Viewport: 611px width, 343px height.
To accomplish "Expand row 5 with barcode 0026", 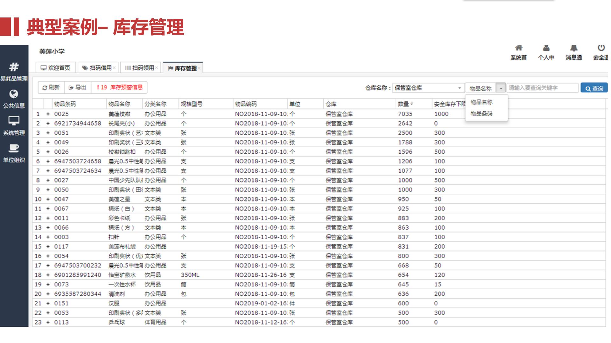I will pos(48,152).
